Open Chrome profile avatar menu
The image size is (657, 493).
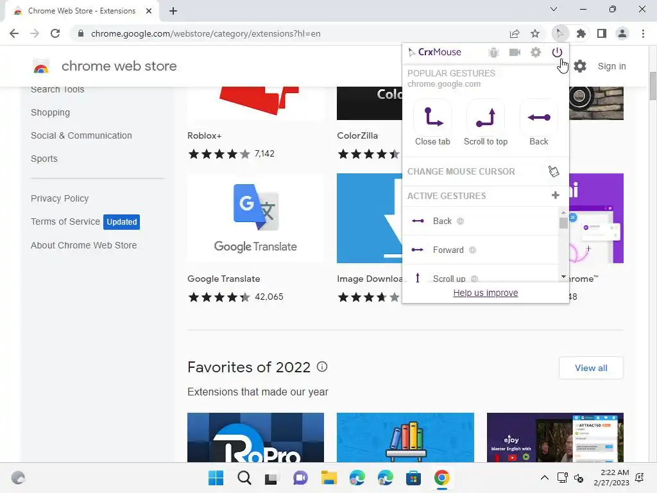tap(622, 33)
